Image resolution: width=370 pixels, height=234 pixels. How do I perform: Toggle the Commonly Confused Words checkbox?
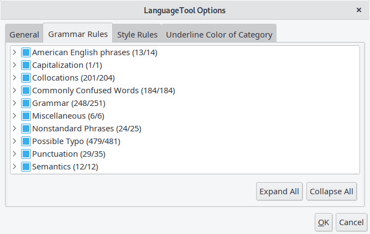26,91
